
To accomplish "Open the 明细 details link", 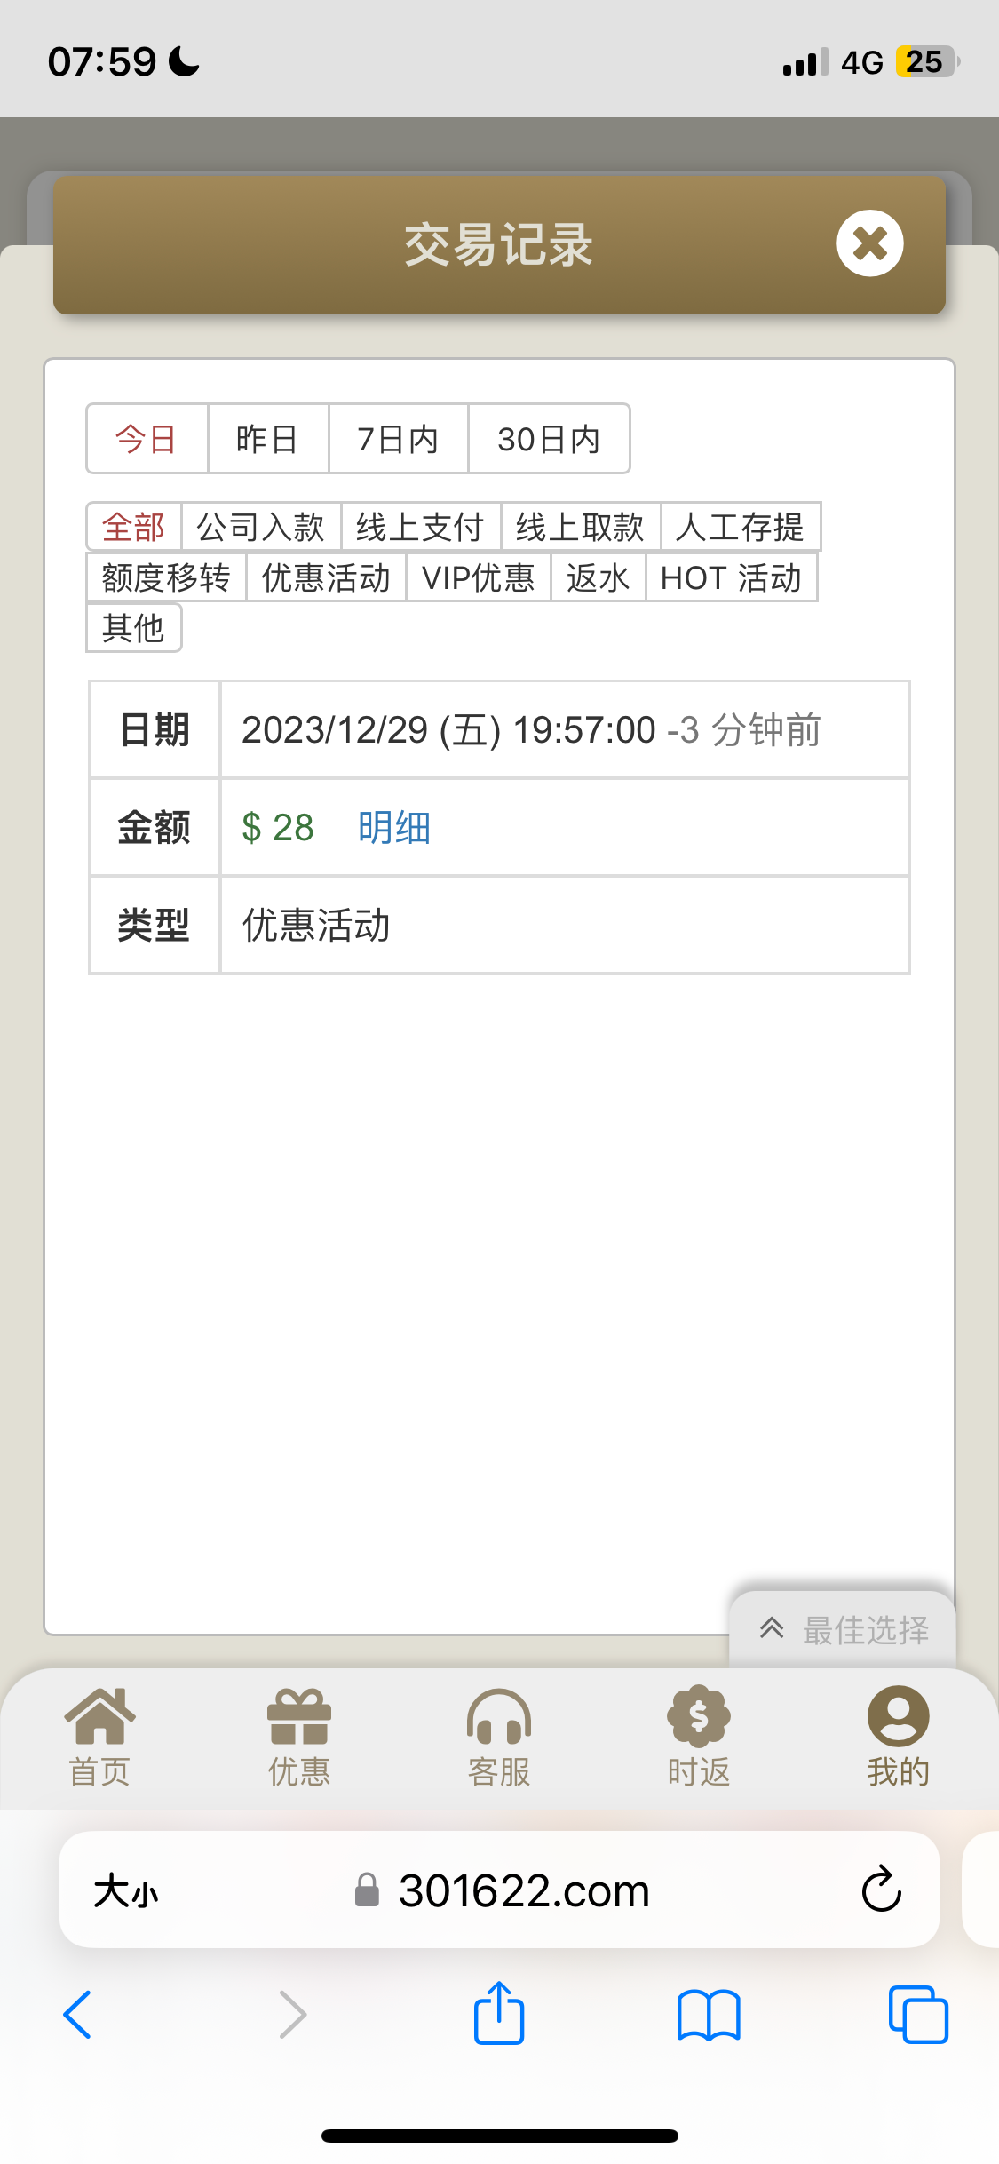I will tap(394, 827).
